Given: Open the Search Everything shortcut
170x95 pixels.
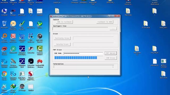Looking at the screenshot, I should [x=4, y=36].
